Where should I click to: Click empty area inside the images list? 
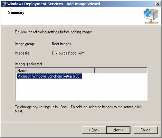click(81, 90)
